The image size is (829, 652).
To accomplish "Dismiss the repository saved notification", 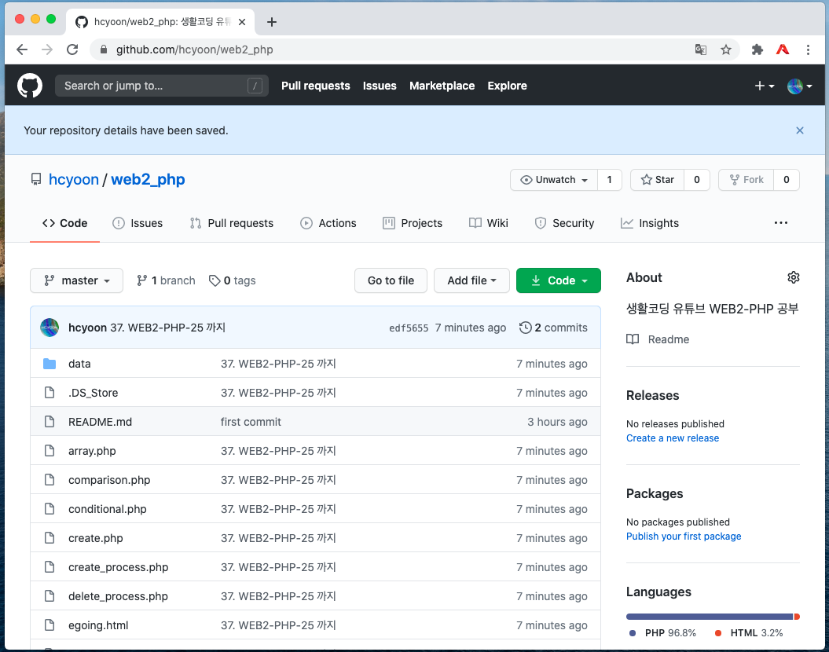I will pos(800,130).
